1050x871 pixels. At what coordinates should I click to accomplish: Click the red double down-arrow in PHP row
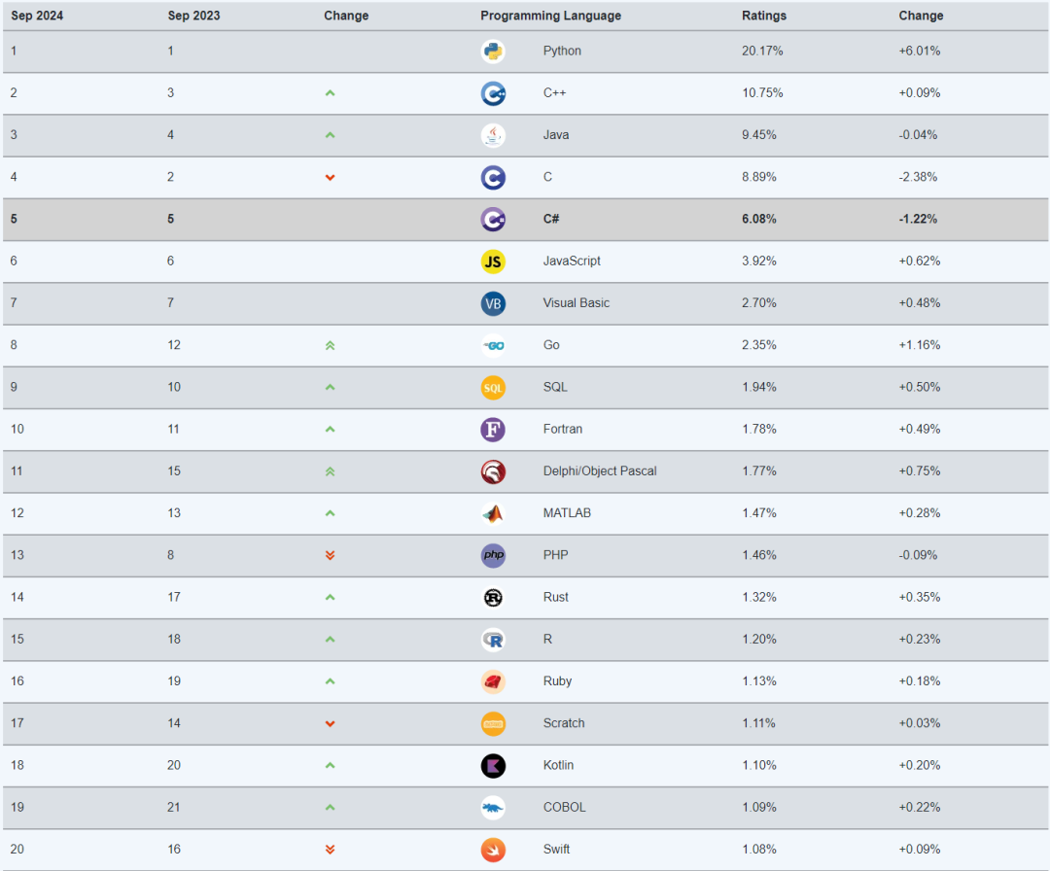pyautogui.click(x=330, y=556)
